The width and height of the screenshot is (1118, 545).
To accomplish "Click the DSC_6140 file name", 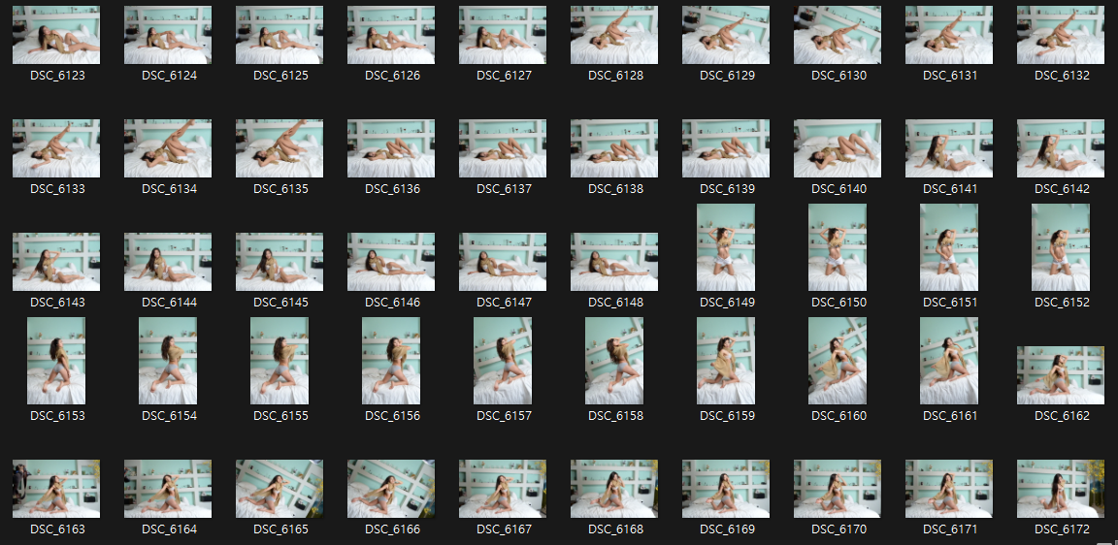I will coord(838,189).
